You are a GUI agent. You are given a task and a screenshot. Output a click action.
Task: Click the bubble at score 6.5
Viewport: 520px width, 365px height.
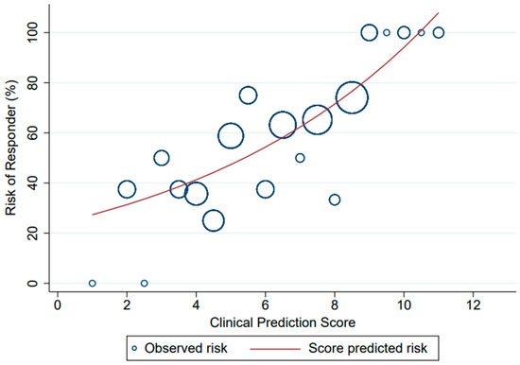click(283, 125)
